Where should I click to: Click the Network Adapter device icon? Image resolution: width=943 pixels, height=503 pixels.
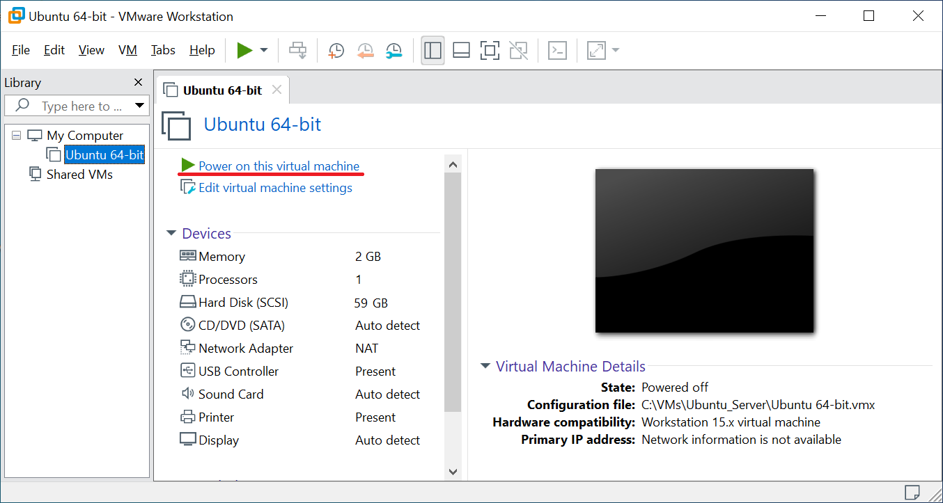(x=188, y=347)
